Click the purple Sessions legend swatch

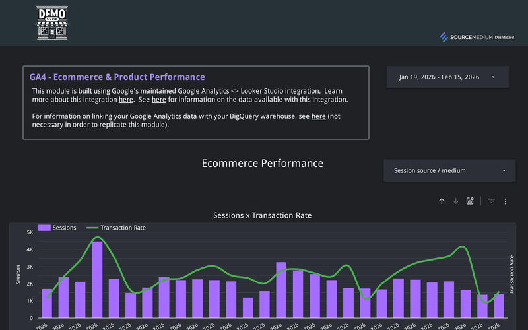(44, 228)
